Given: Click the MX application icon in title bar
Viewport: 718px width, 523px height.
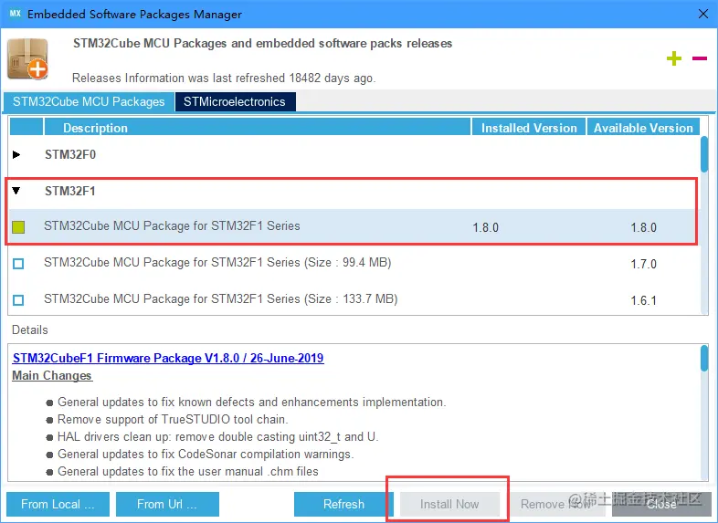Looking at the screenshot, I should pyautogui.click(x=16, y=14).
